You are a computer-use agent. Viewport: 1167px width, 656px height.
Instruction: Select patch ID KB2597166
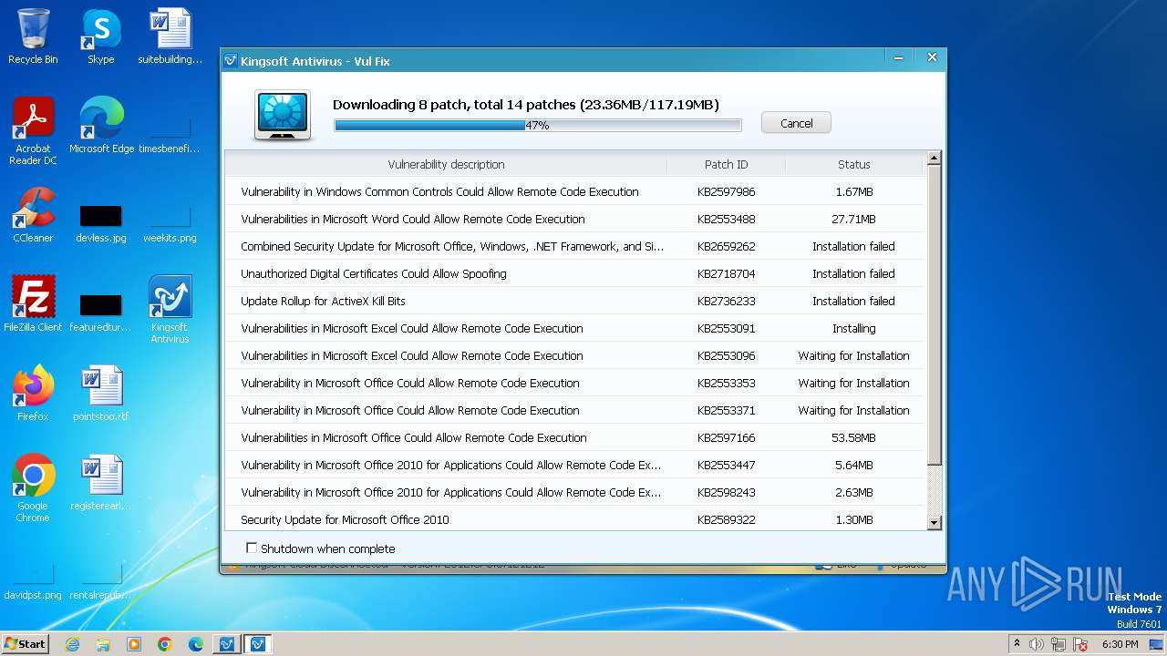[x=726, y=437]
